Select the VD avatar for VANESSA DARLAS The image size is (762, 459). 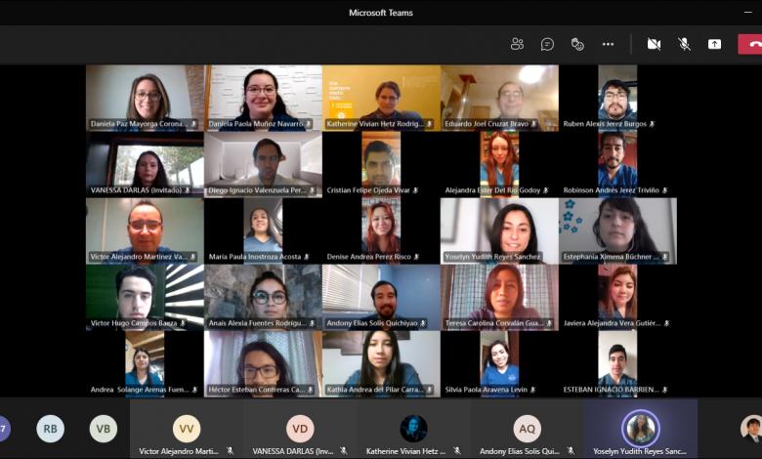(300, 429)
